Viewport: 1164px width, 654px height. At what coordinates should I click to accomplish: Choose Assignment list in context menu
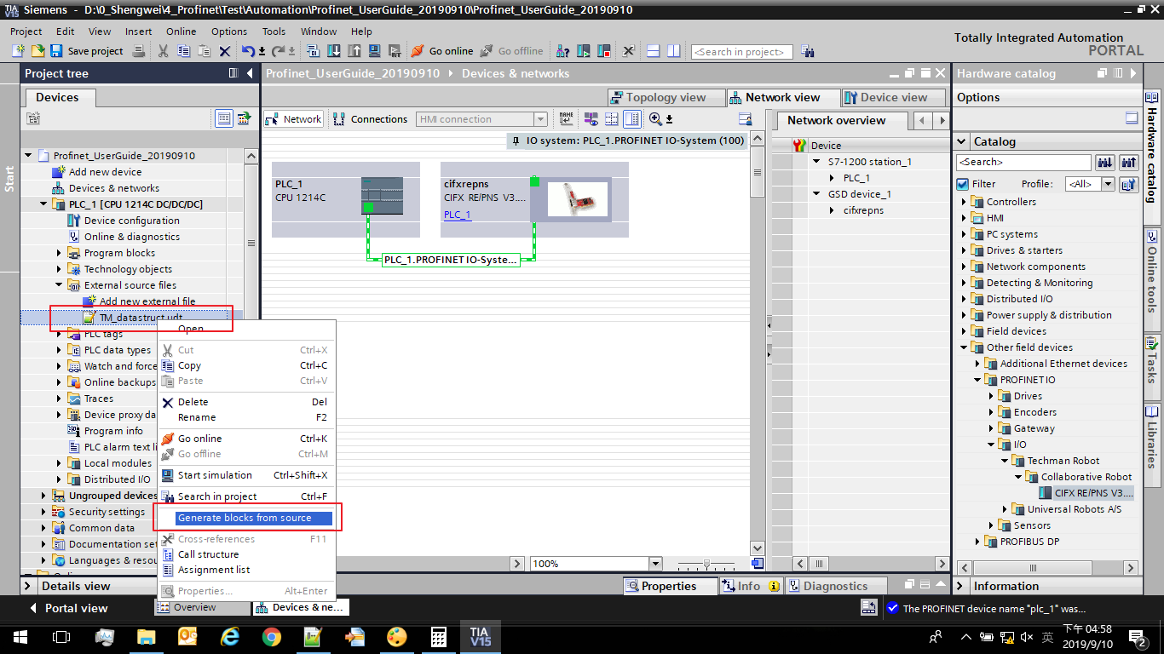[245, 570]
